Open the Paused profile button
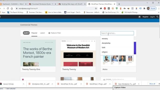Screen dimensions: 160x90 (151, 8)
